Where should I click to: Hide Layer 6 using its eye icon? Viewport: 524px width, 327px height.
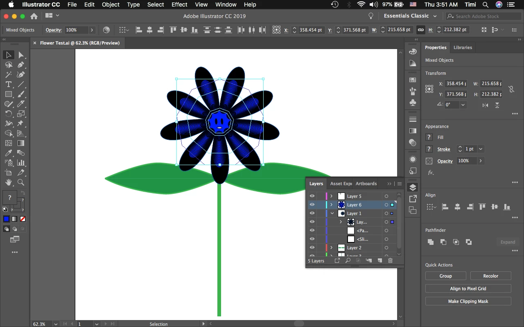click(x=312, y=205)
